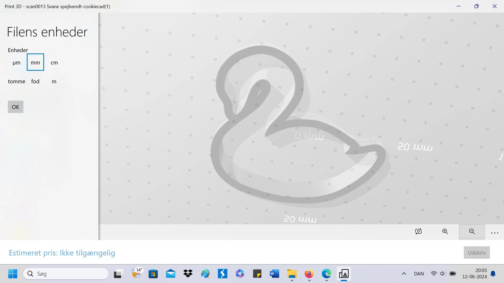The height and width of the screenshot is (283, 504).
Task: Choose m (meter) as file unit
Action: pyautogui.click(x=54, y=81)
